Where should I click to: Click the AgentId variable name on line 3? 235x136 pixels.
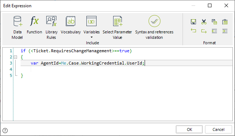(x=50, y=63)
